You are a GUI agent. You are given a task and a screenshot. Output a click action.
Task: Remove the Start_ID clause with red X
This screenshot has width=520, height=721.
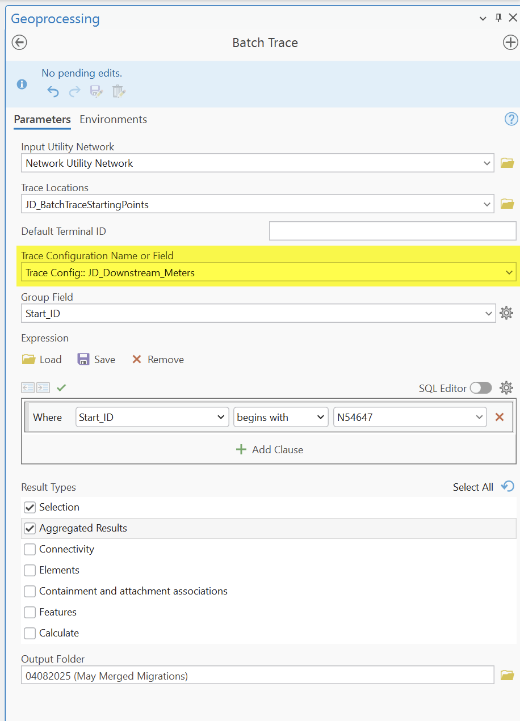point(499,416)
